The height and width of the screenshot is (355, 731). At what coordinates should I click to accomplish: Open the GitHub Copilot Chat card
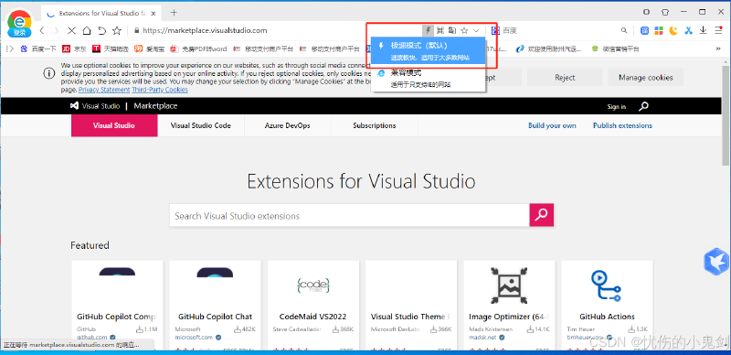[x=215, y=305]
